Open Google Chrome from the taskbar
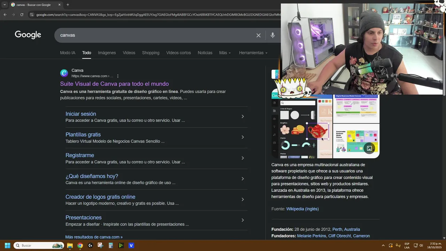Image resolution: width=446 pixels, height=251 pixels. 80,245
